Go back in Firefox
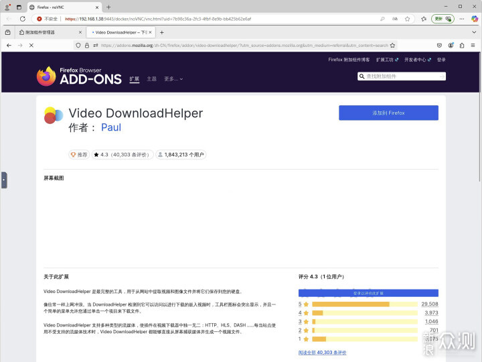 point(9,46)
